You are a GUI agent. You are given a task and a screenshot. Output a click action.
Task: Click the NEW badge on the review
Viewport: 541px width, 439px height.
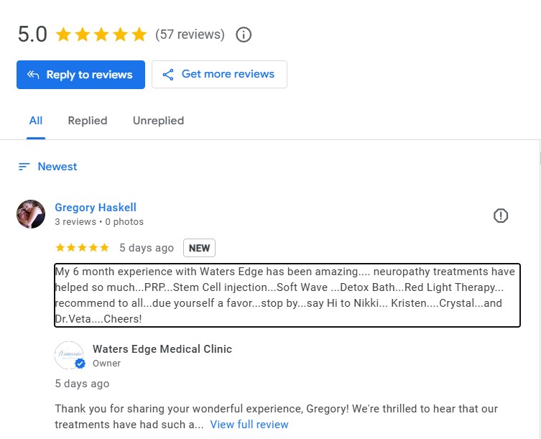click(199, 248)
